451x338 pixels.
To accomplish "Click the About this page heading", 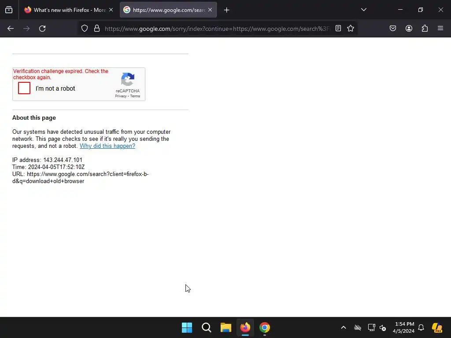I will (x=34, y=118).
